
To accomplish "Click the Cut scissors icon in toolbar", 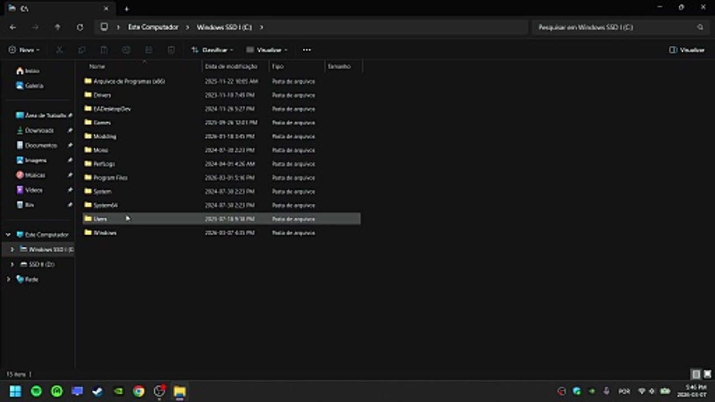I will [59, 50].
